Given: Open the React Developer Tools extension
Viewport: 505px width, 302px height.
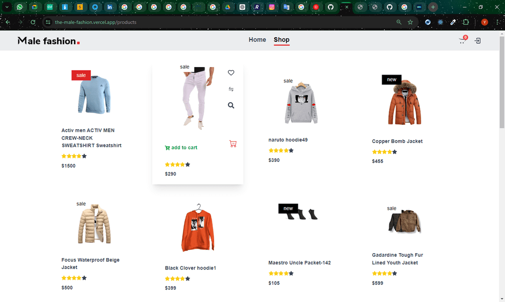Looking at the screenshot, I should pyautogui.click(x=440, y=22).
